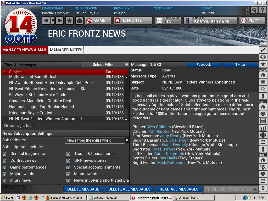Switch to Manager Notes tab

click(66, 50)
